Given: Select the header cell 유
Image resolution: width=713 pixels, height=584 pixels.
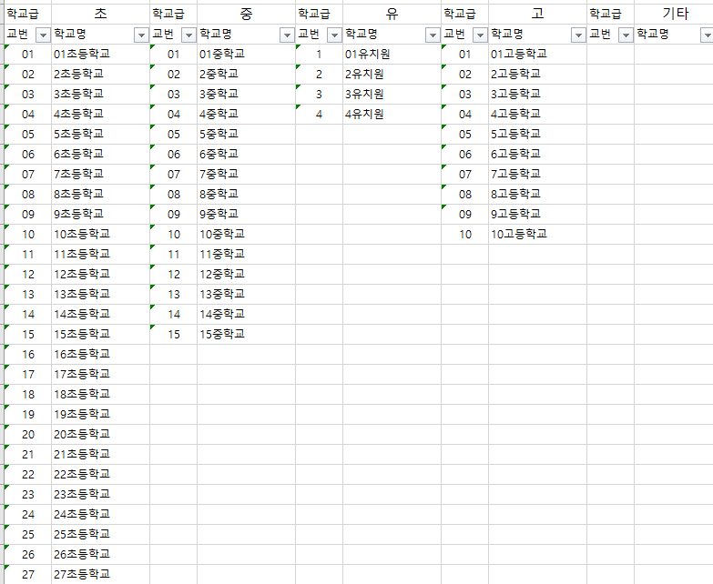Looking at the screenshot, I should 392,14.
